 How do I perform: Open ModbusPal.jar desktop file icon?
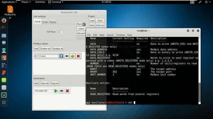(x=10, y=10)
